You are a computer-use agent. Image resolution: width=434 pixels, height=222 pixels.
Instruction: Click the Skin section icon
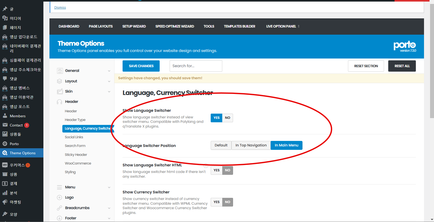click(x=60, y=91)
